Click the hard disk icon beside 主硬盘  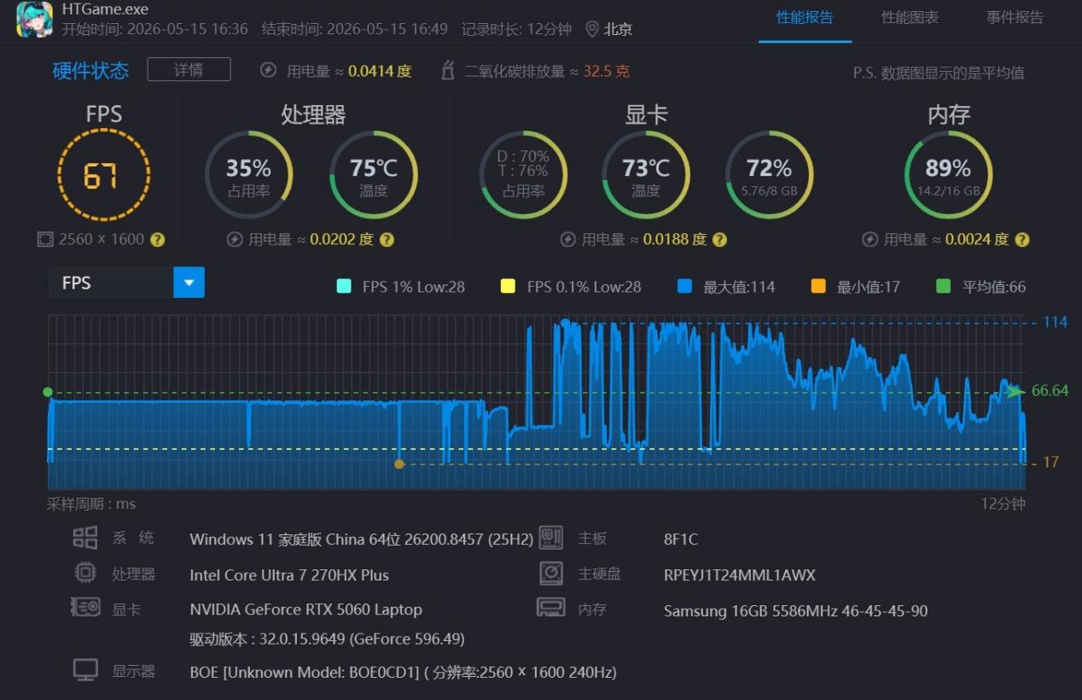click(551, 573)
